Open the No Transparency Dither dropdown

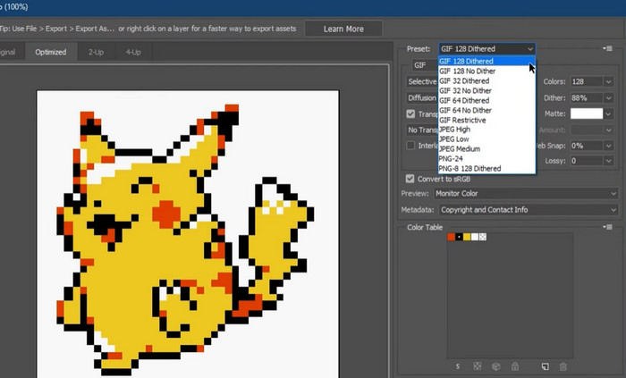click(422, 130)
